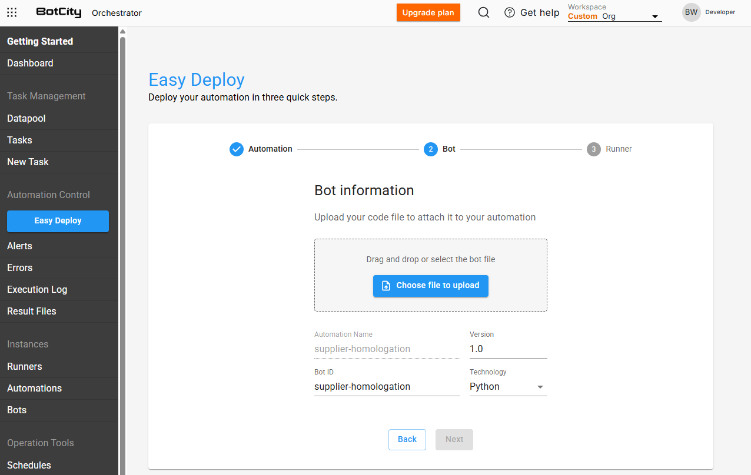Click the Operation Tools section header
This screenshot has width=751, height=475.
click(41, 443)
